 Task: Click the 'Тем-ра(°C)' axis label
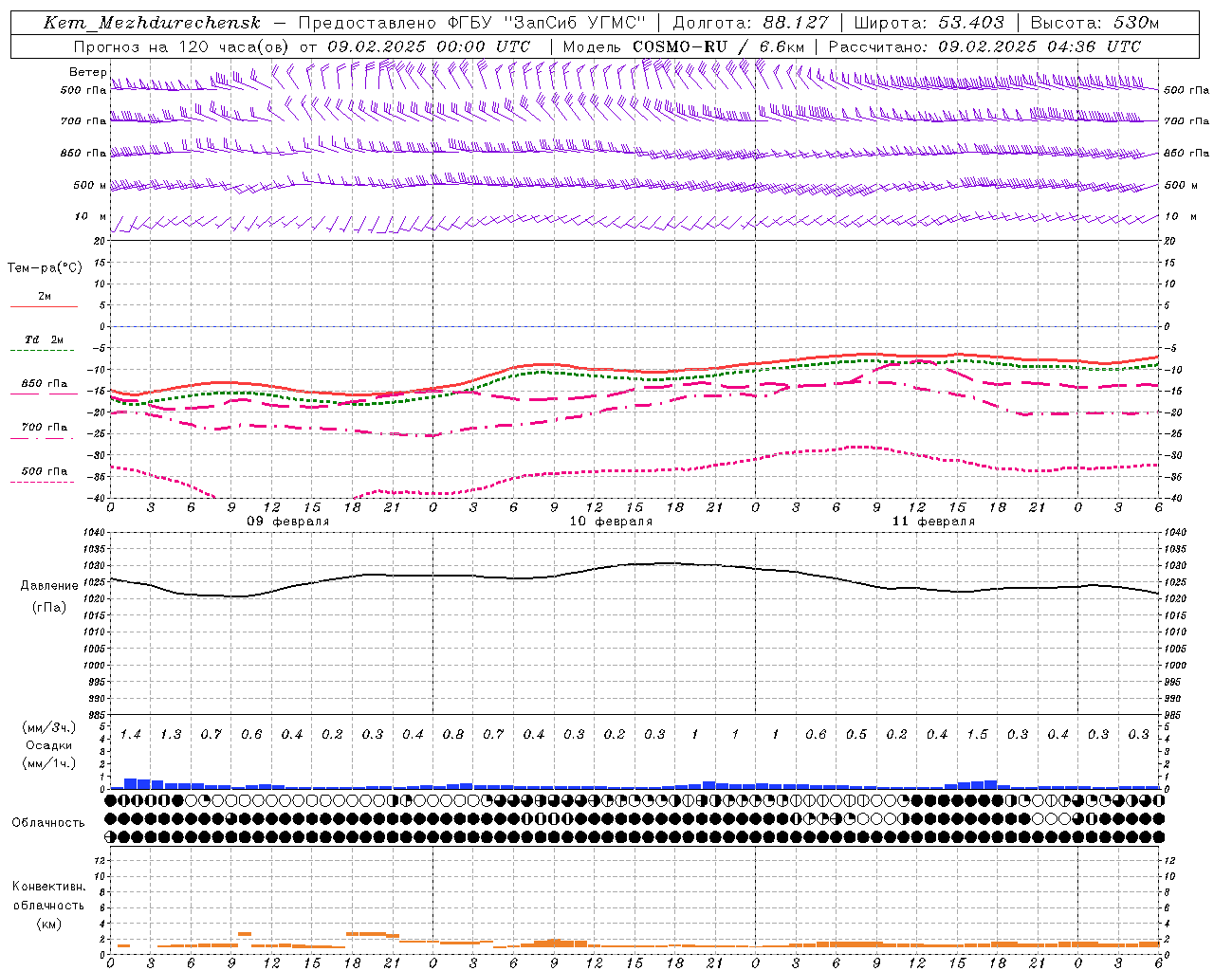click(45, 268)
